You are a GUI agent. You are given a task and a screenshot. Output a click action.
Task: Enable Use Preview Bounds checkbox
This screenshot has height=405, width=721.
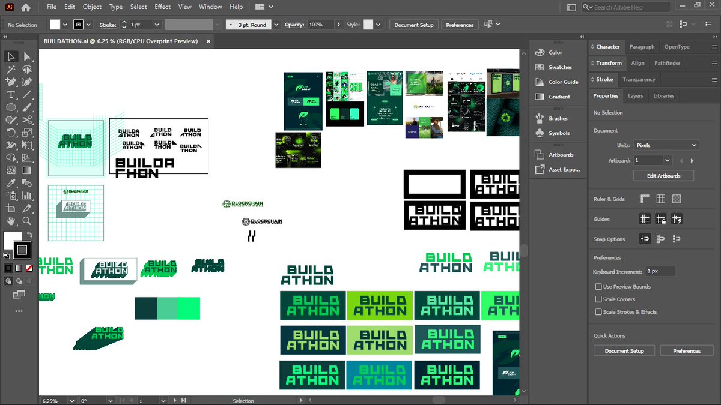pyautogui.click(x=598, y=287)
